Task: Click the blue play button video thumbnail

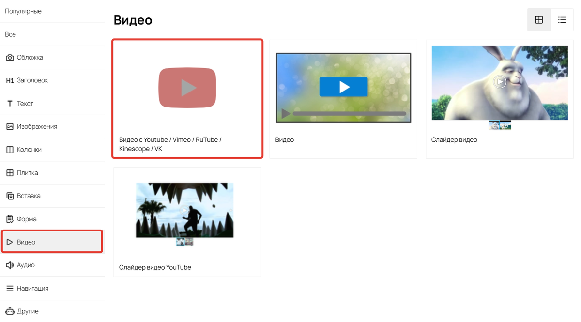Action: pyautogui.click(x=343, y=88)
